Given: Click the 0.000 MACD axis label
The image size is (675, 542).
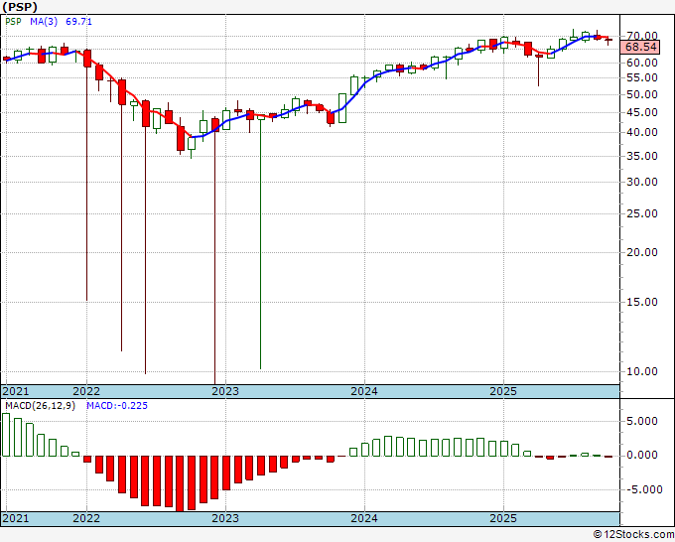Looking at the screenshot, I should pos(642,455).
